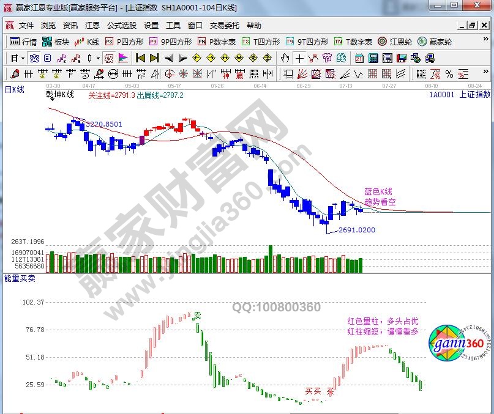The image size is (494, 414).
Task: Click the 2691.0200 low price label
Action: (x=356, y=230)
